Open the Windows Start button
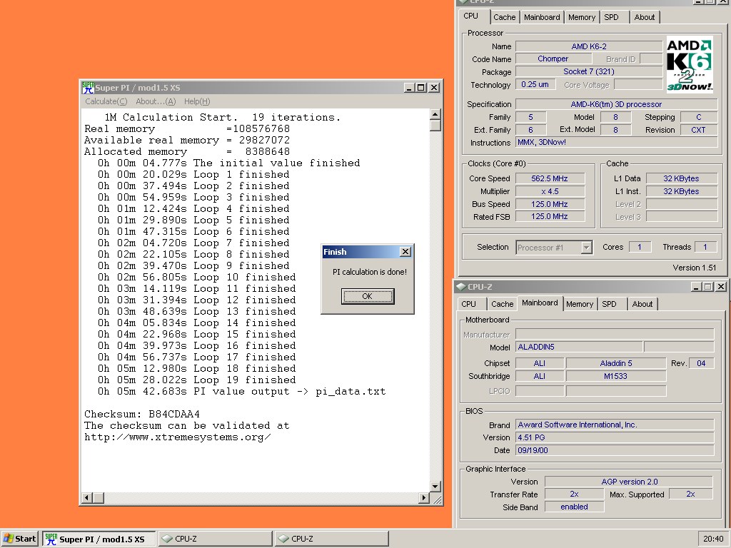Viewport: 731px width, 548px height. (x=19, y=539)
